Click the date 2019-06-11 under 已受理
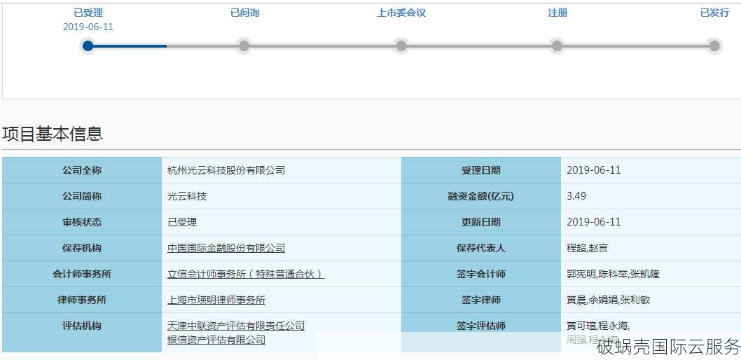Viewport: 741px width, 360px height. tap(88, 27)
